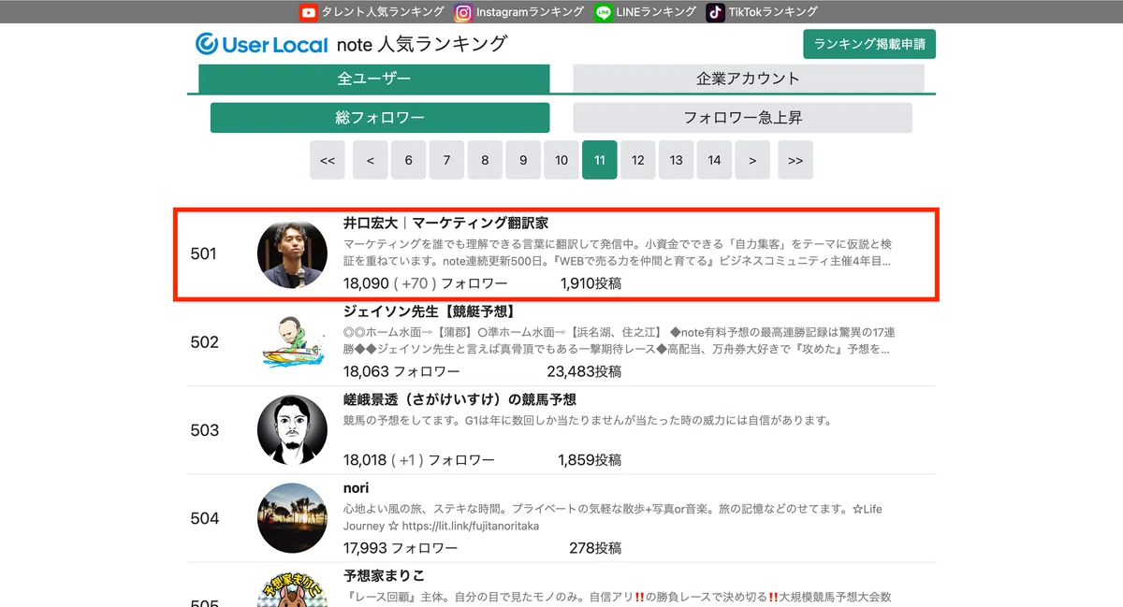The image size is (1123, 607).
Task: Go to page 8
Action: tap(485, 160)
